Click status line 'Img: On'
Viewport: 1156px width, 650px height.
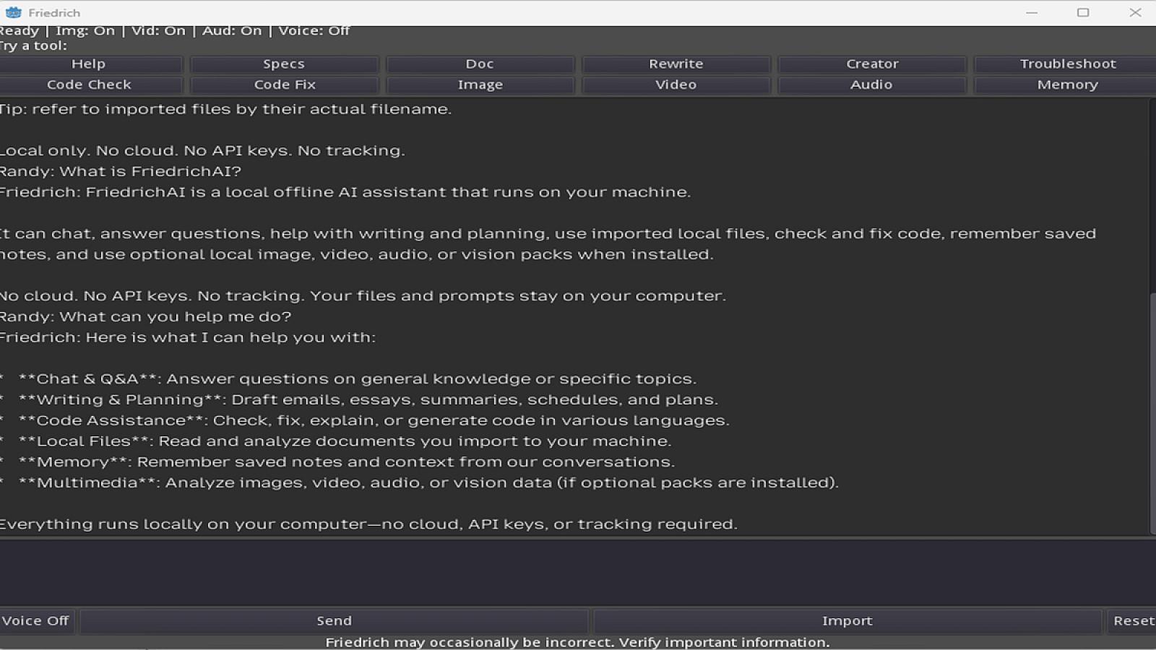pyautogui.click(x=85, y=30)
